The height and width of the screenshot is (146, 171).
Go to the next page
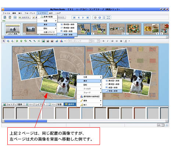[83, 18]
